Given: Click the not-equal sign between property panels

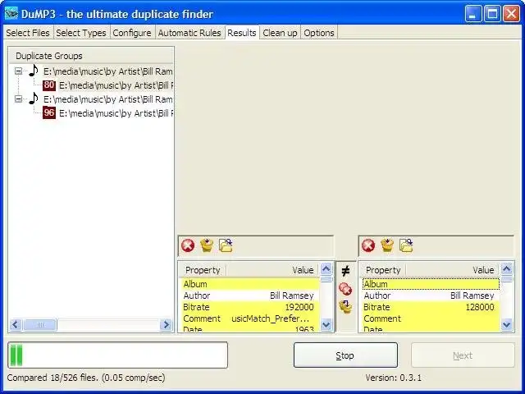Looking at the screenshot, I should pos(345,270).
